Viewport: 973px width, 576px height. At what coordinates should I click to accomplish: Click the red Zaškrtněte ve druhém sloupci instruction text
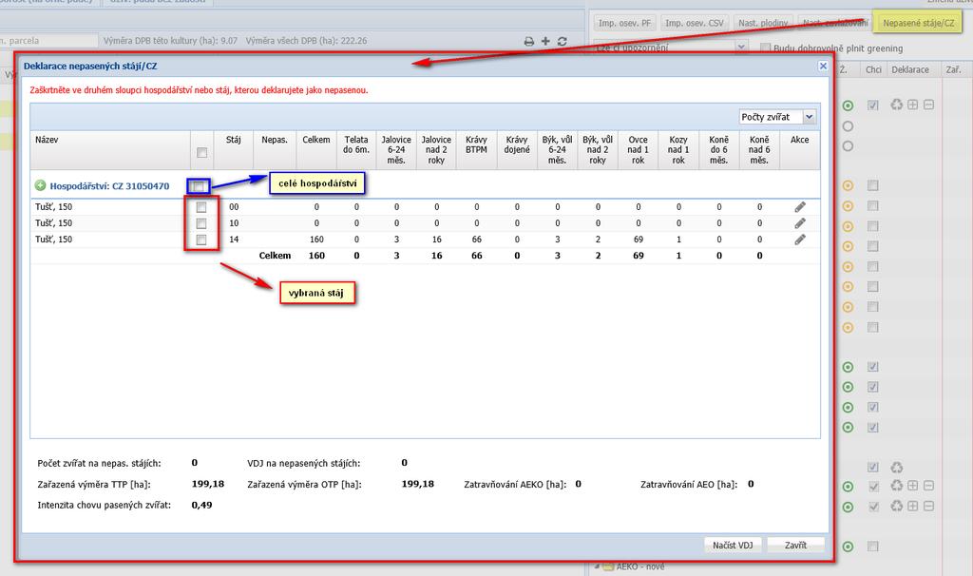pos(199,90)
